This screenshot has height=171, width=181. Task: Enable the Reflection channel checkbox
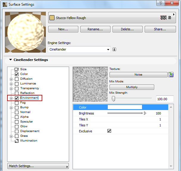click(x=17, y=93)
